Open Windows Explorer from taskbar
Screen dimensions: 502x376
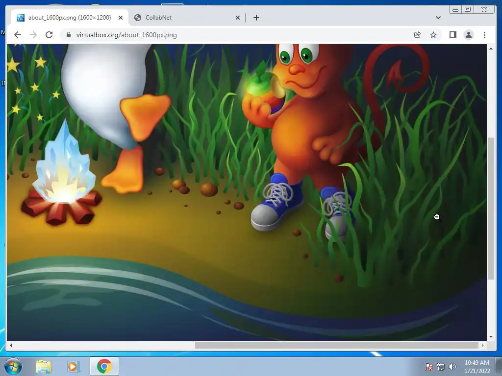coord(44,366)
